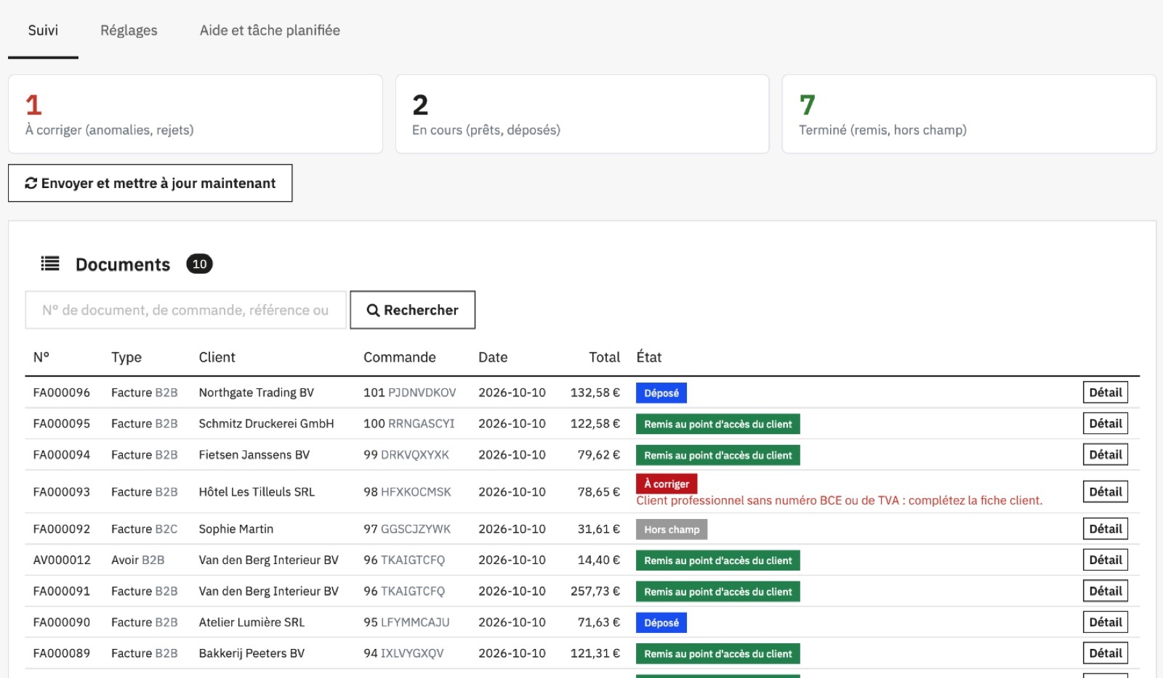Click the Commande column header
1163x678 pixels.
point(400,357)
